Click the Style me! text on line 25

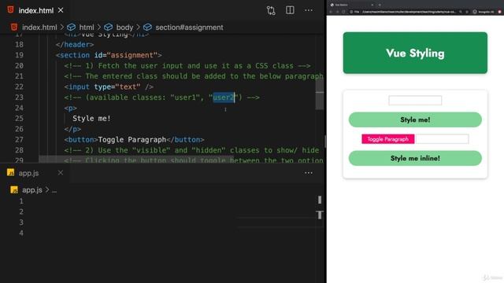coord(91,119)
